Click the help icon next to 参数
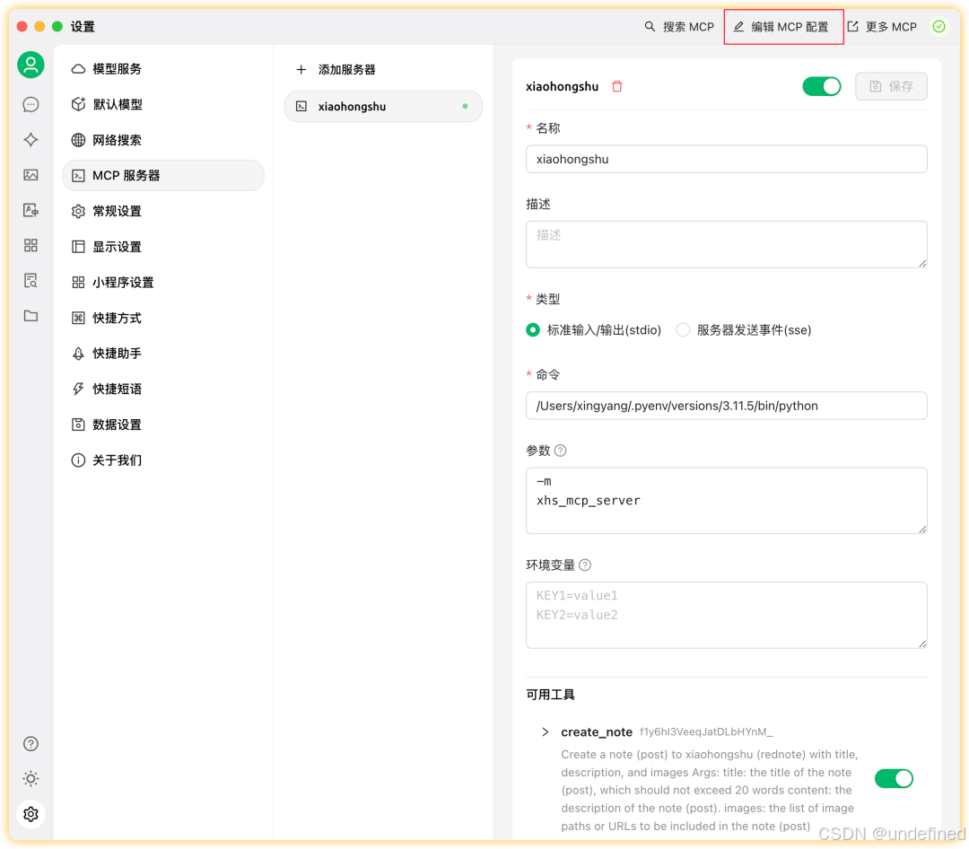Screen dimensions: 969x849 (x=560, y=451)
